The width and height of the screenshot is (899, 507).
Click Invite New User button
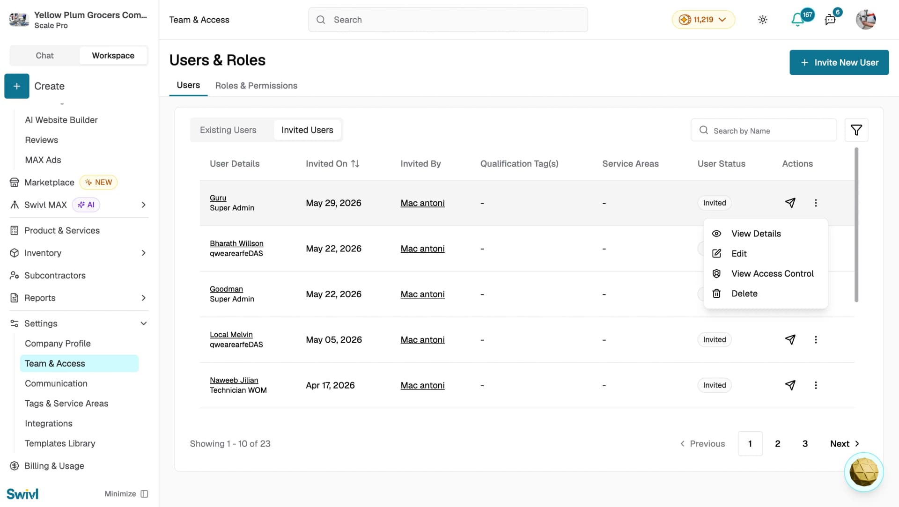pos(839,63)
